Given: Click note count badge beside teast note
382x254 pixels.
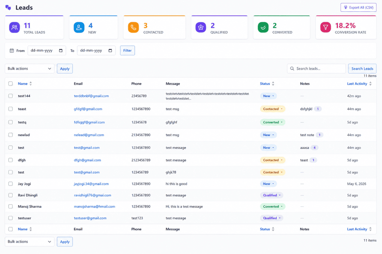Looking at the screenshot, I should point(313,160).
